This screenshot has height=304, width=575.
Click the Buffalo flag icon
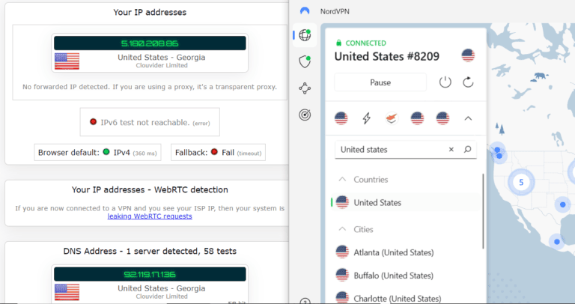tap(342, 275)
